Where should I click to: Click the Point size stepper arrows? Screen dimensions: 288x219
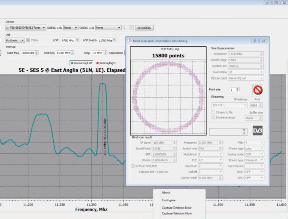[x=238, y=90]
